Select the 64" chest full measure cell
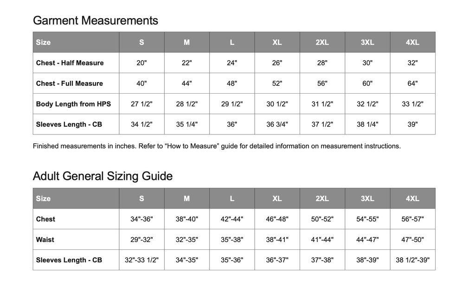 tap(412, 83)
